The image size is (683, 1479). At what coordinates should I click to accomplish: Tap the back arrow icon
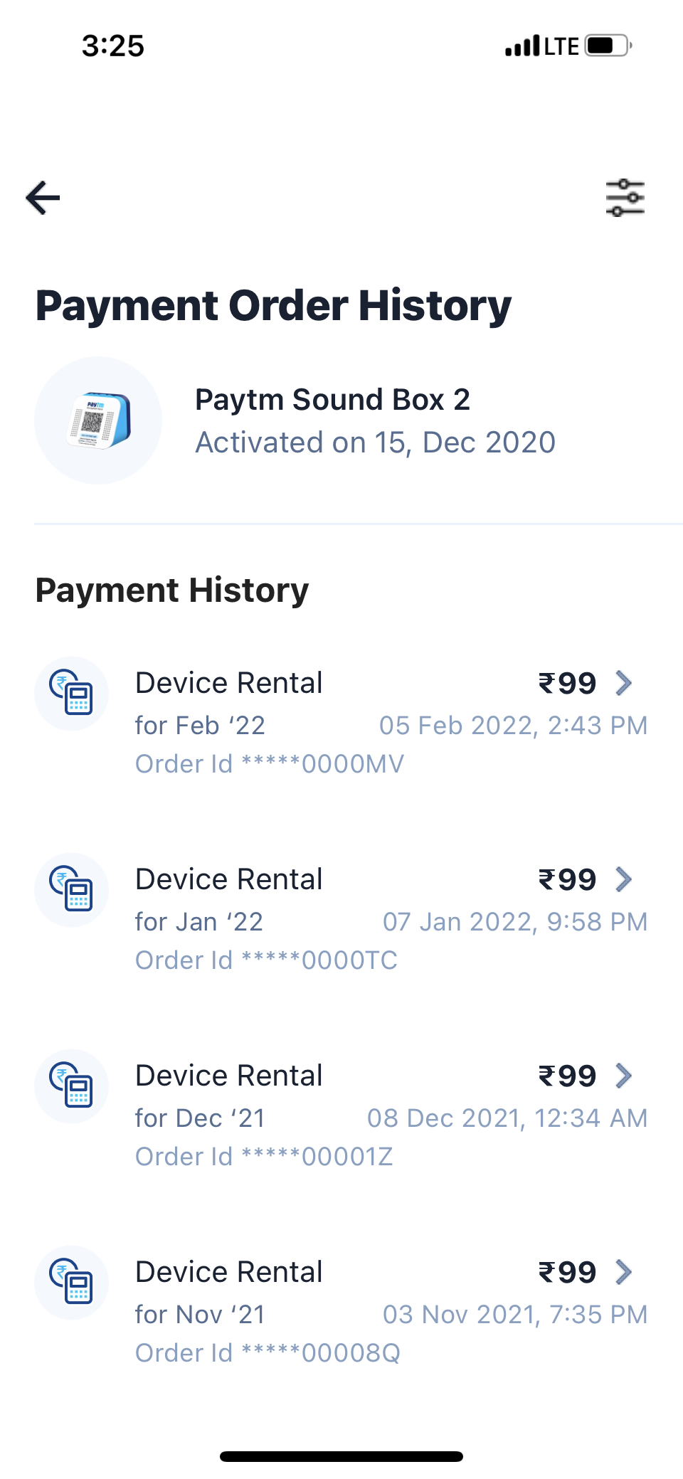tap(43, 198)
